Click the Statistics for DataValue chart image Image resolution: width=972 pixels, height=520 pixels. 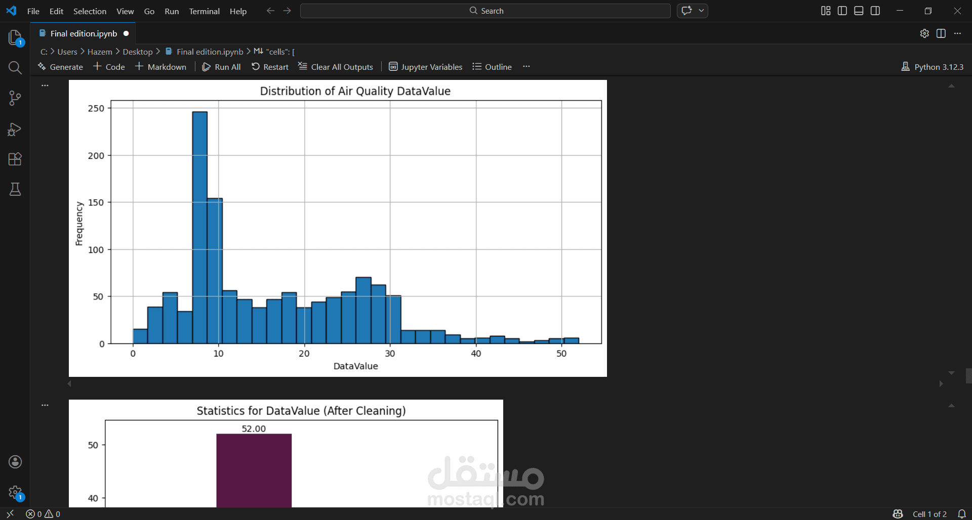286,454
